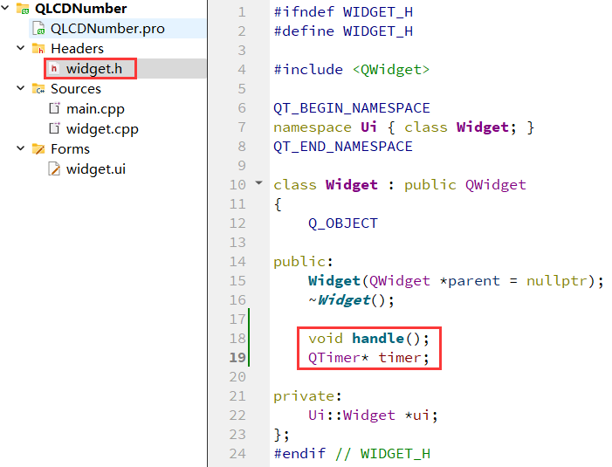Click 'QT_BEGIN_NAMESPACE' macro text
Viewport: 612px width, 467px height.
[352, 107]
